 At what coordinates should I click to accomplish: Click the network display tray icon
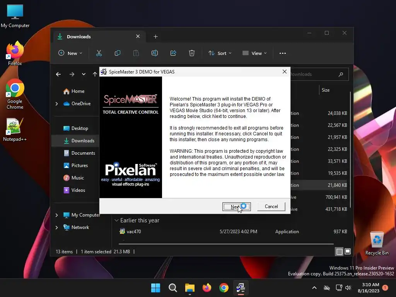click(339, 288)
